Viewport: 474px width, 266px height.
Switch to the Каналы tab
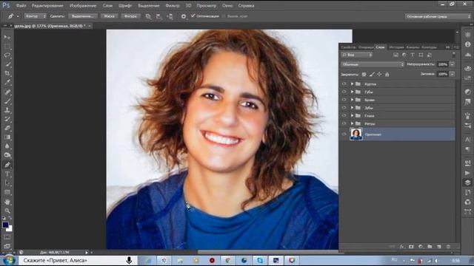coord(413,47)
